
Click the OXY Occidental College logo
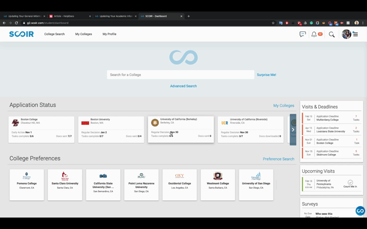179,176
